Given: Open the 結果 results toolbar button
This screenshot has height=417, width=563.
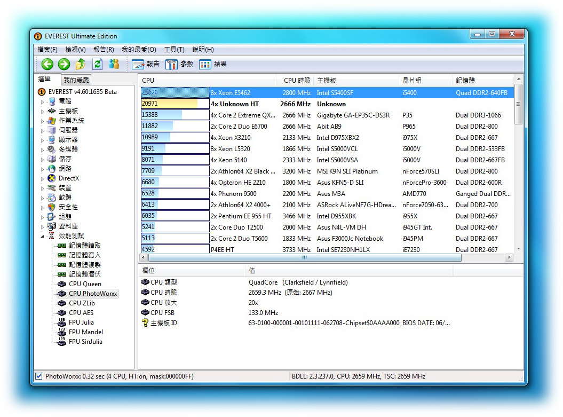Looking at the screenshot, I should click(213, 64).
